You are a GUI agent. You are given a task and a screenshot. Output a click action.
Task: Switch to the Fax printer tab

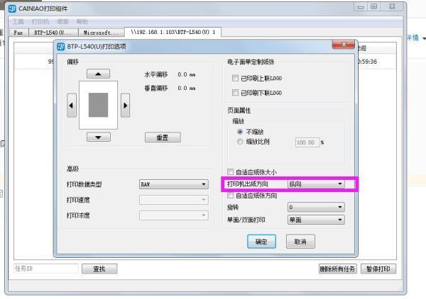[20, 32]
